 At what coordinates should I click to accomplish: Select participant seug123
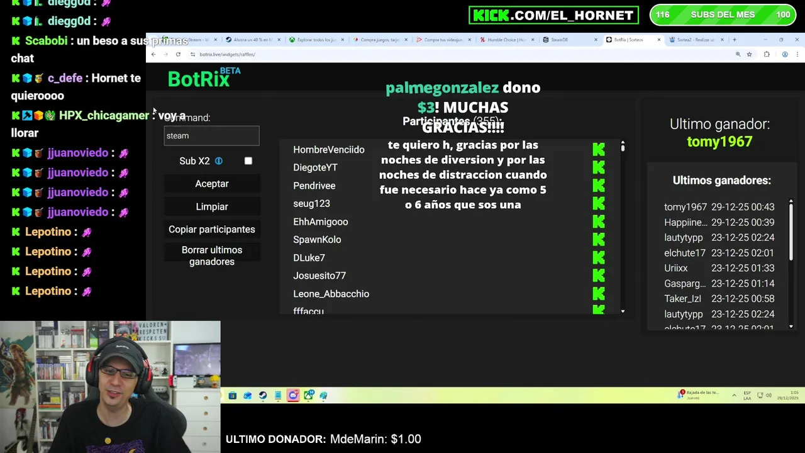click(311, 204)
